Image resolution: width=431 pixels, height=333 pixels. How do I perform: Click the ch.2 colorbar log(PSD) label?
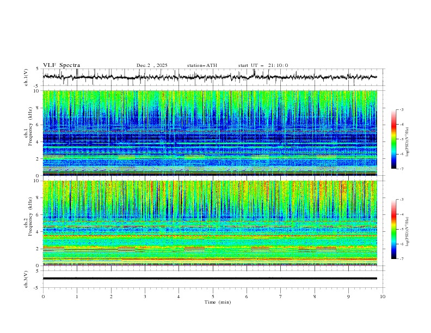tap(407, 231)
